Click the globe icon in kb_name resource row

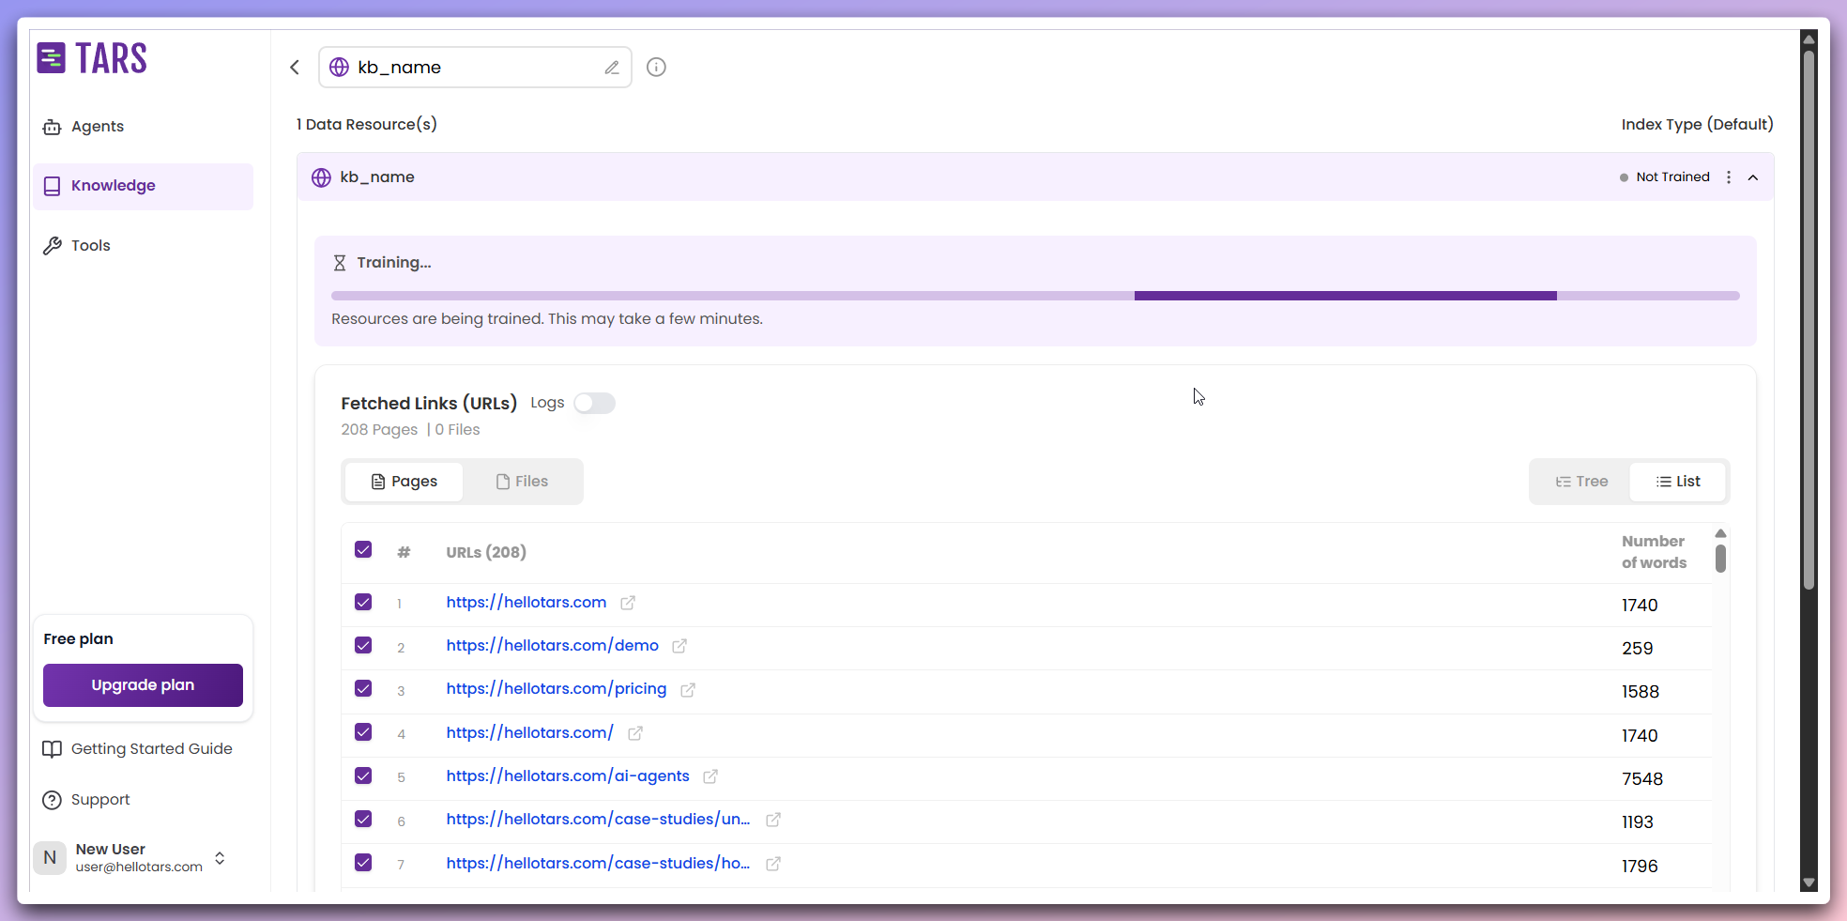[x=321, y=177]
